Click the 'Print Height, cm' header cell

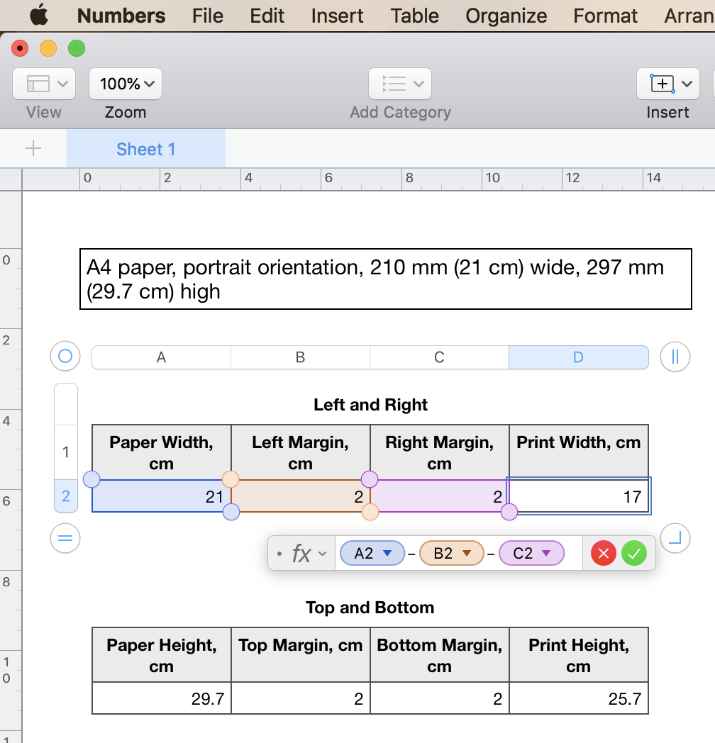click(579, 655)
